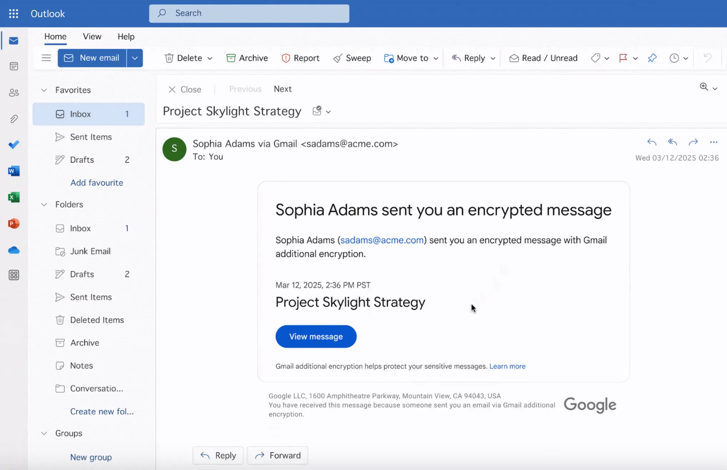This screenshot has height=470, width=727.
Task: Launch the To Do checkmark app
Action: click(14, 145)
